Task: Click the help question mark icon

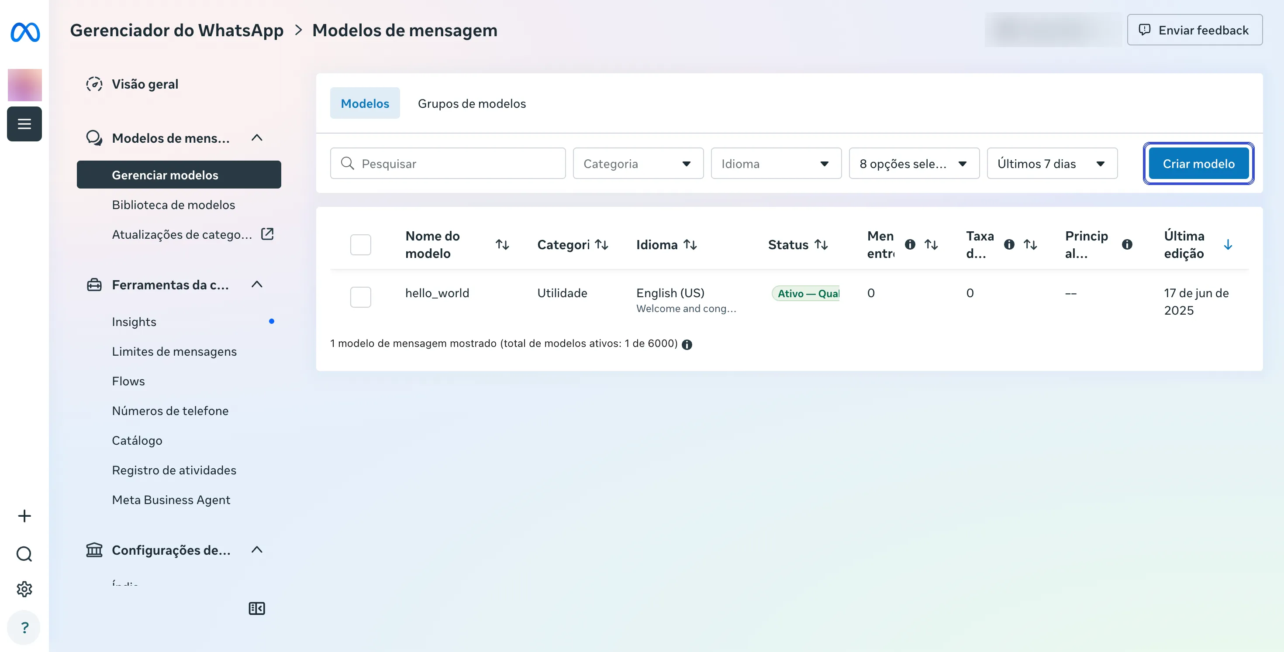Action: click(24, 628)
